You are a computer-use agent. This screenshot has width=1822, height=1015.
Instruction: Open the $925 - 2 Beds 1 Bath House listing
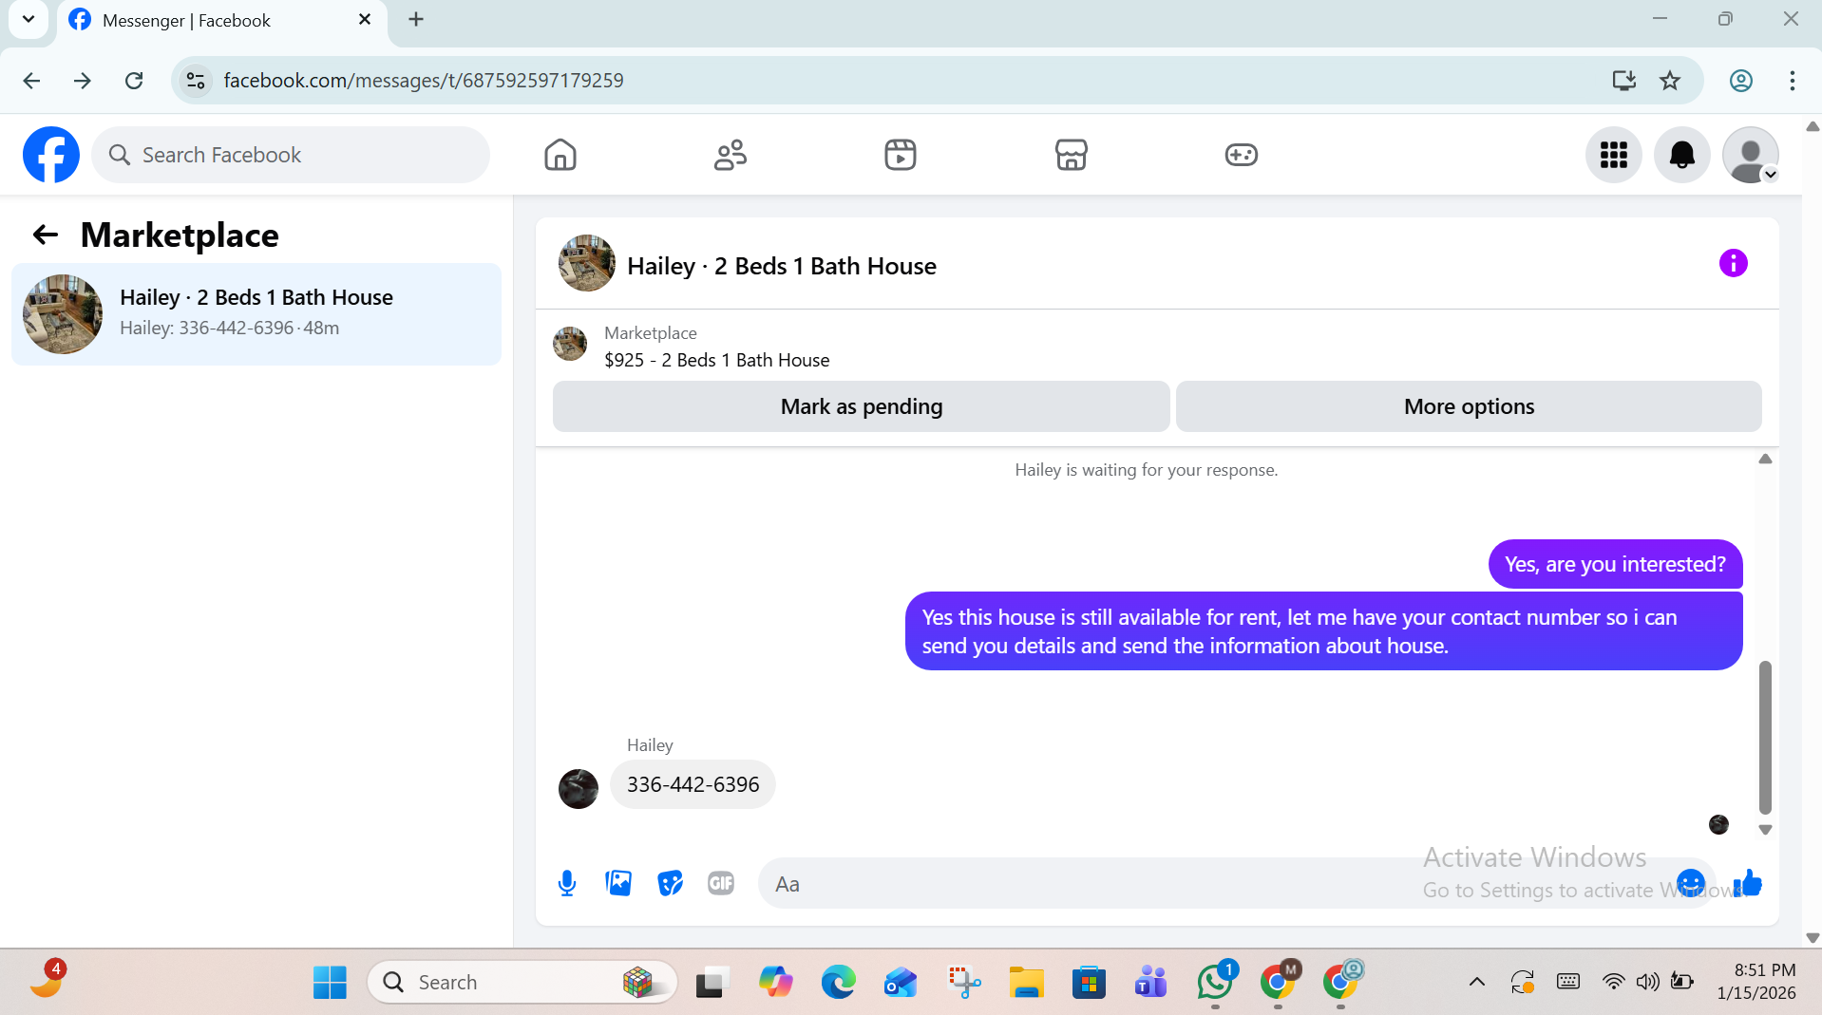(x=716, y=360)
